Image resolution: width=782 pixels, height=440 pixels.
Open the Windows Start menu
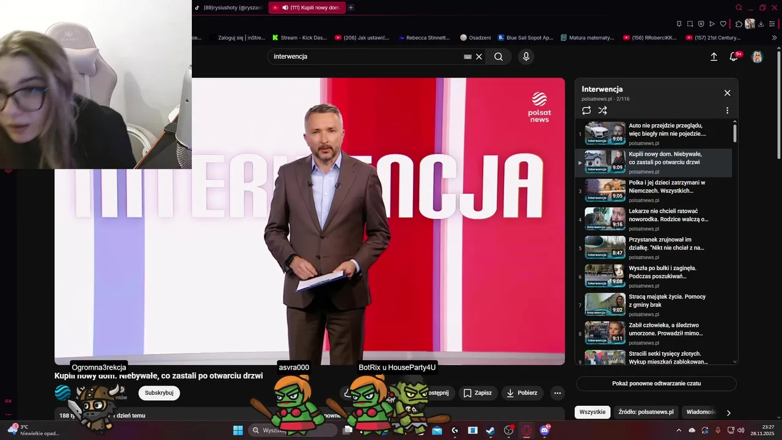[x=238, y=430]
